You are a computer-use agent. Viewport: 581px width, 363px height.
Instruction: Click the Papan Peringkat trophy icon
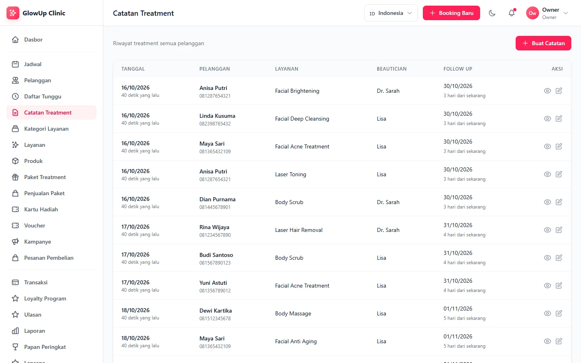15,347
